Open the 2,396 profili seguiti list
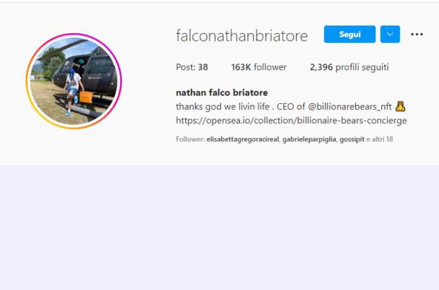439x290 pixels. coord(349,67)
